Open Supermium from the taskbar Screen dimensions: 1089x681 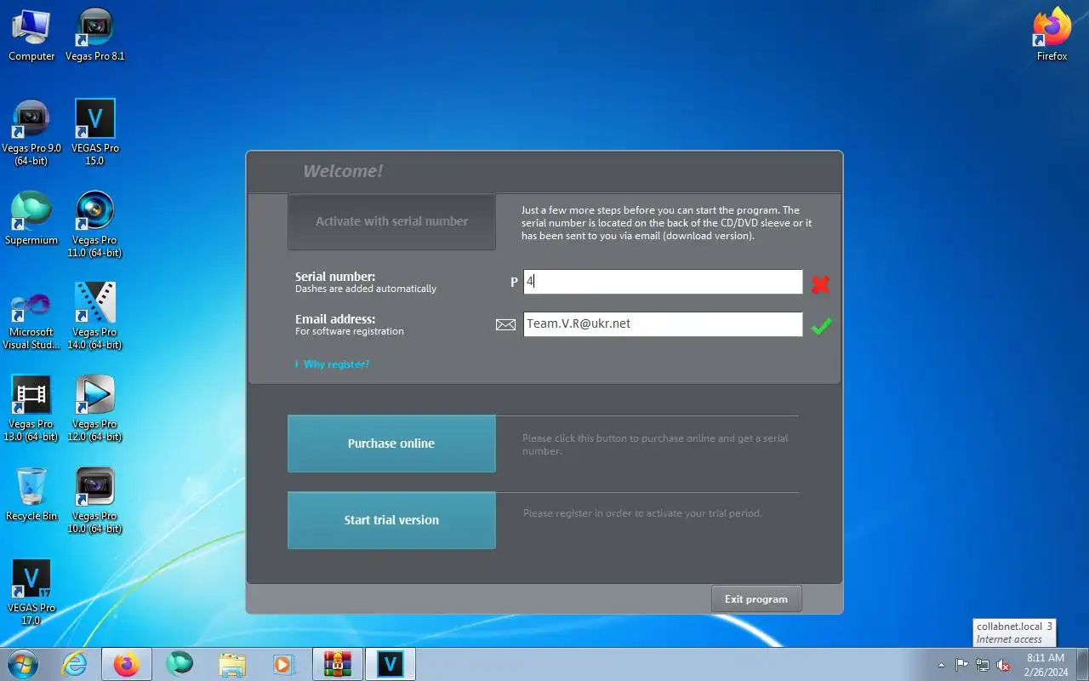180,664
